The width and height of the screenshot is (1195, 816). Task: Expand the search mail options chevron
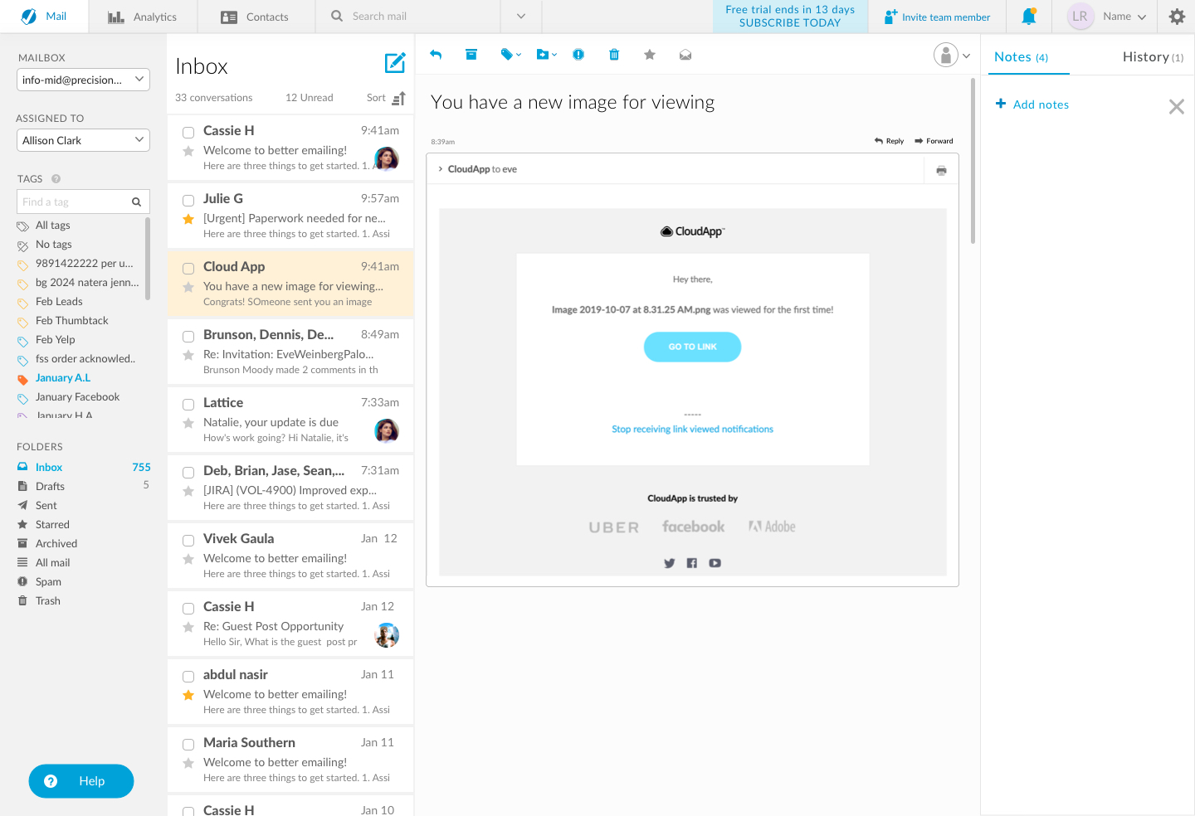pyautogui.click(x=521, y=17)
